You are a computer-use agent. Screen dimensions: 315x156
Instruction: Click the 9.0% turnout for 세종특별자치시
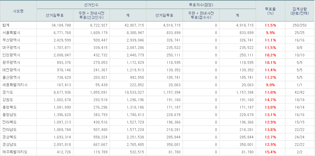(270, 85)
